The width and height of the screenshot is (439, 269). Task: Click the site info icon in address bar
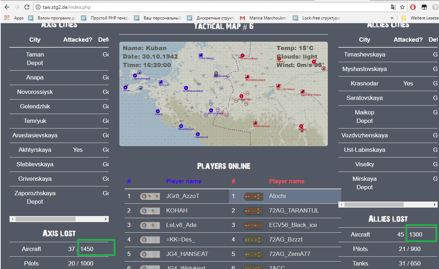(x=38, y=7)
